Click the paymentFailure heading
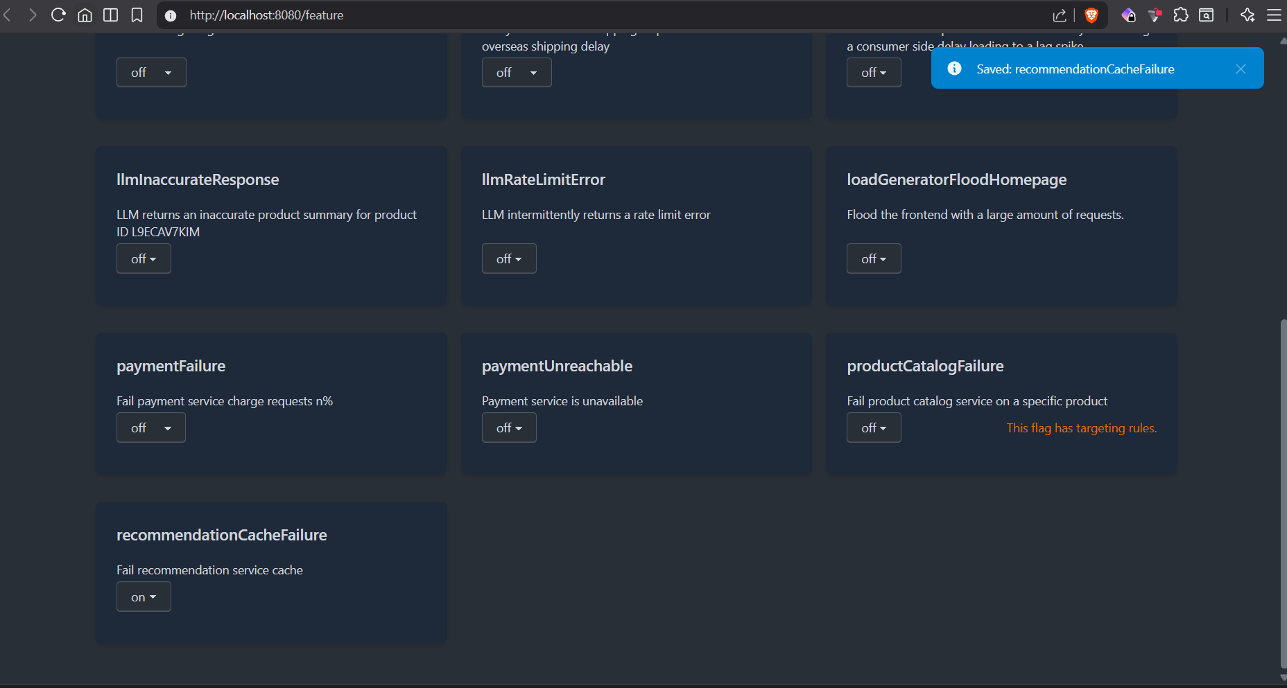The image size is (1287, 688). click(x=171, y=366)
